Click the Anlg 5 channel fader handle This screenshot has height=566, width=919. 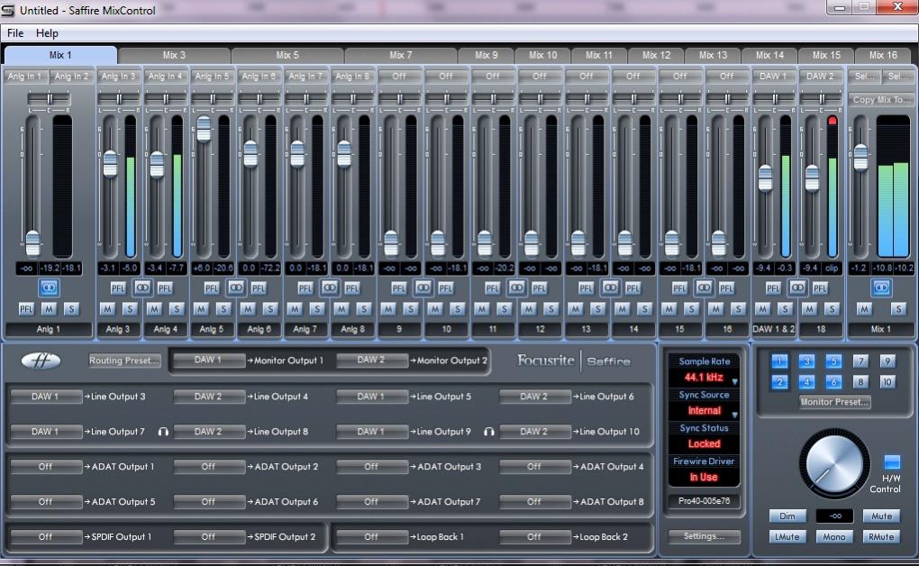tap(204, 130)
